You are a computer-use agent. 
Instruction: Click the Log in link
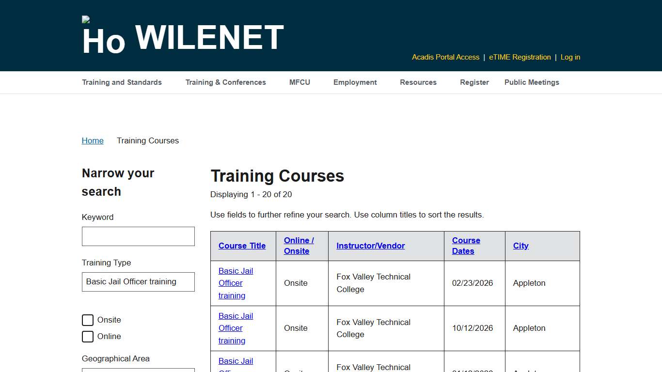570,57
